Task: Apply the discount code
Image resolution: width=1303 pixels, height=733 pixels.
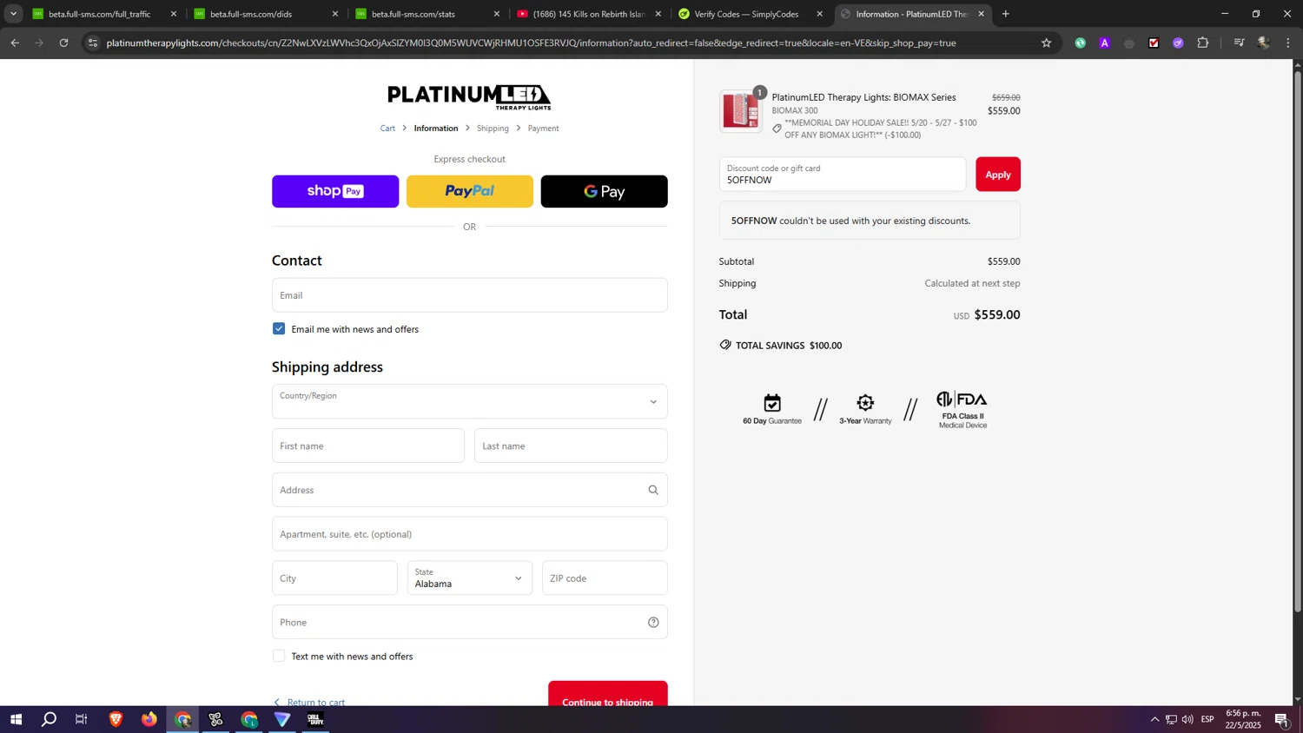Action: [997, 175]
